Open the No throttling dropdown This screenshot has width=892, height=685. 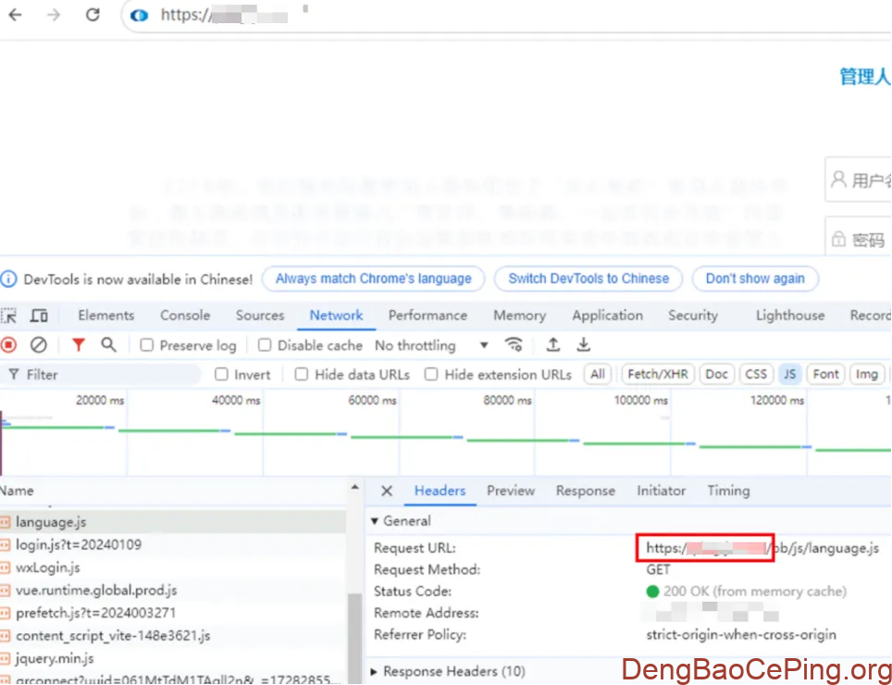click(x=431, y=345)
